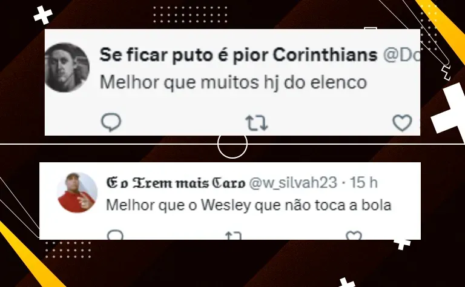Click the @w_silvah23 handle
Viewport: 465px width, 287px height.
pos(293,183)
